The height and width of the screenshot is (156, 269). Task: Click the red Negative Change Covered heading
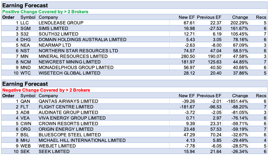[x=46, y=90]
